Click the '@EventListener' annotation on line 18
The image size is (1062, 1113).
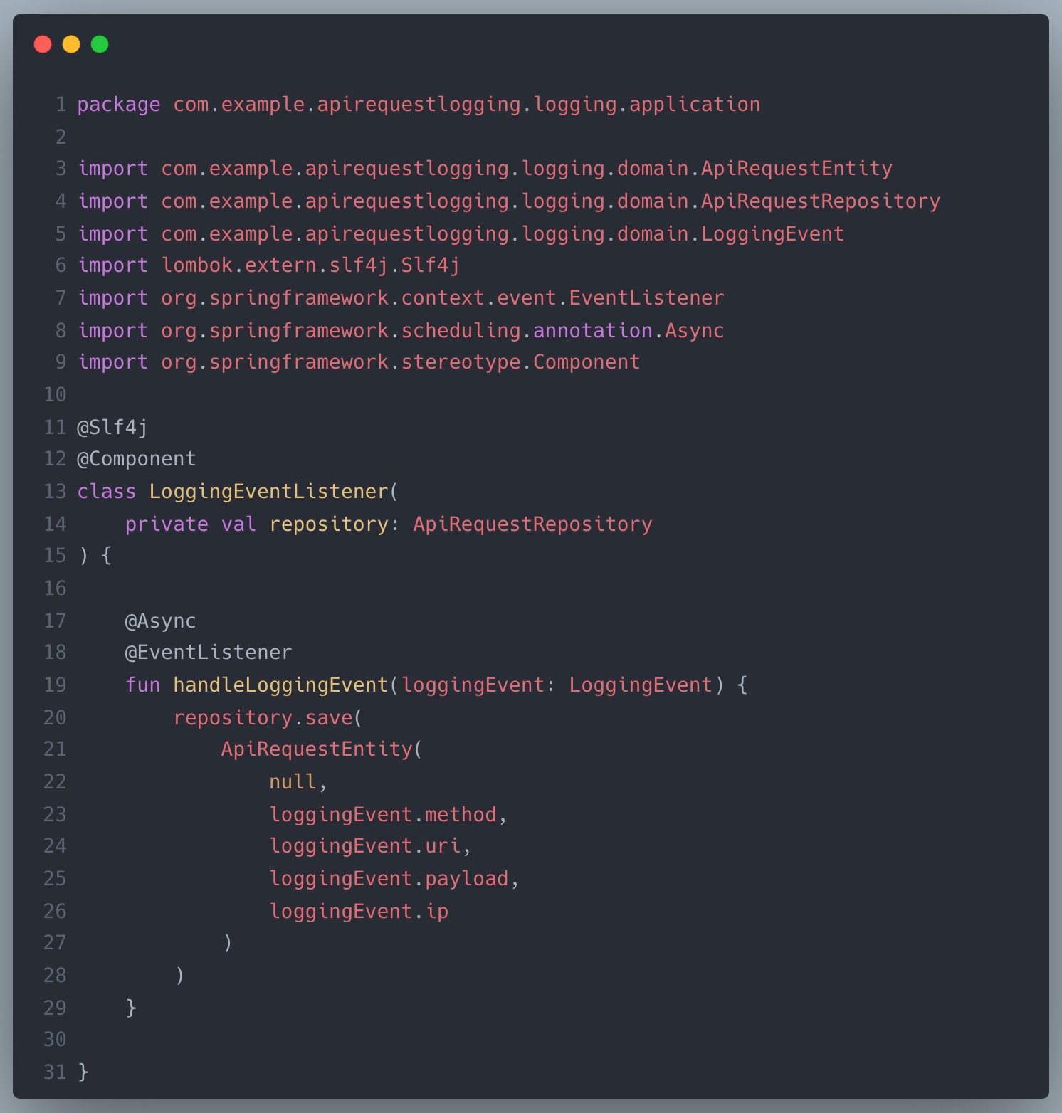[209, 653]
